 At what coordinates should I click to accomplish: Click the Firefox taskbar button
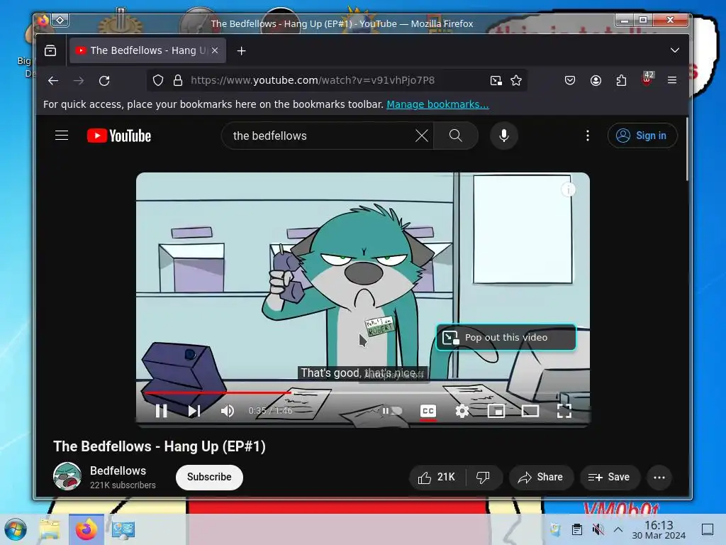[86, 529]
